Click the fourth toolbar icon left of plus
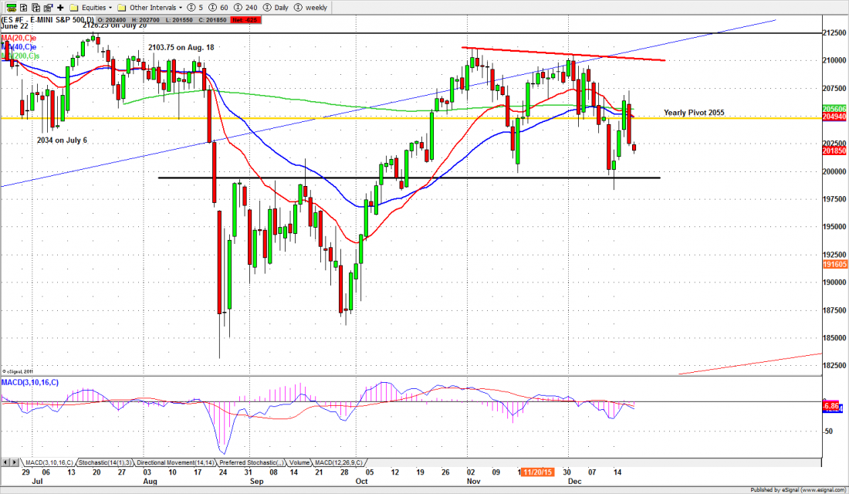Image resolution: width=849 pixels, height=494 pixels. pyautogui.click(x=47, y=7)
